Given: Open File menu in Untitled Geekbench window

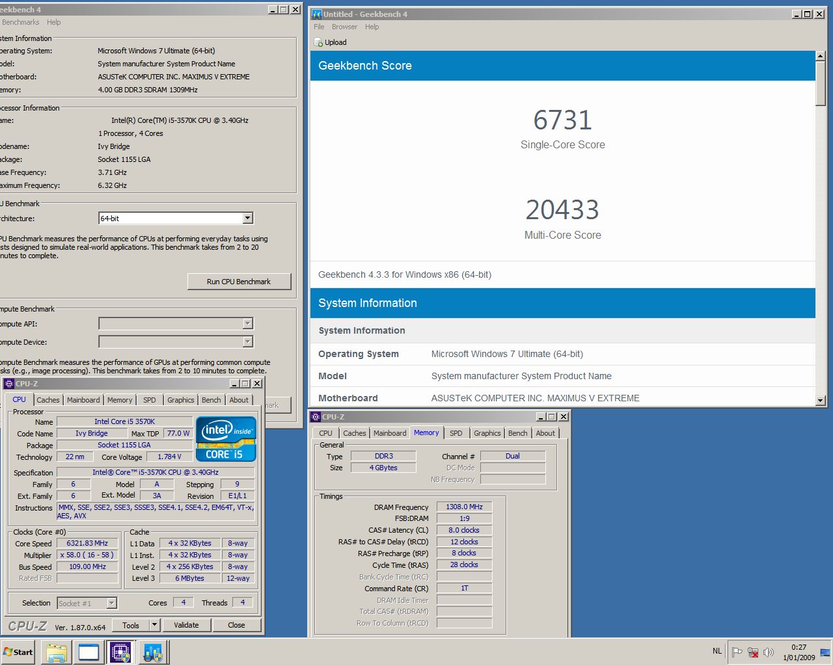Looking at the screenshot, I should 319,27.
